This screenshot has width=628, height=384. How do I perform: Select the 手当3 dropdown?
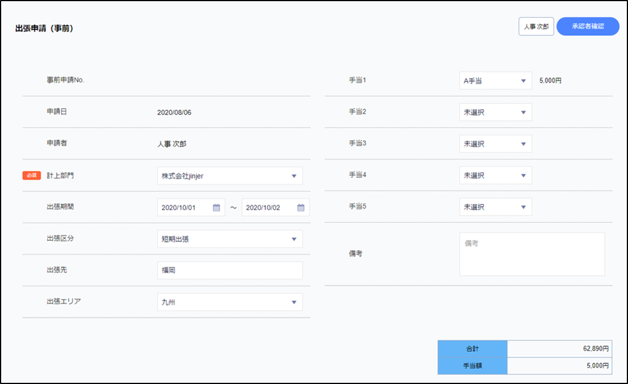click(x=495, y=144)
